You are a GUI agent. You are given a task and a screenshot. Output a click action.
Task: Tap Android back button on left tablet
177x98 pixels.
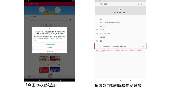(x=39, y=80)
